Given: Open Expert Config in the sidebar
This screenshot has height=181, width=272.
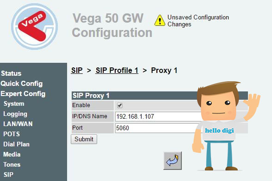Looking at the screenshot, I should tap(23, 94).
